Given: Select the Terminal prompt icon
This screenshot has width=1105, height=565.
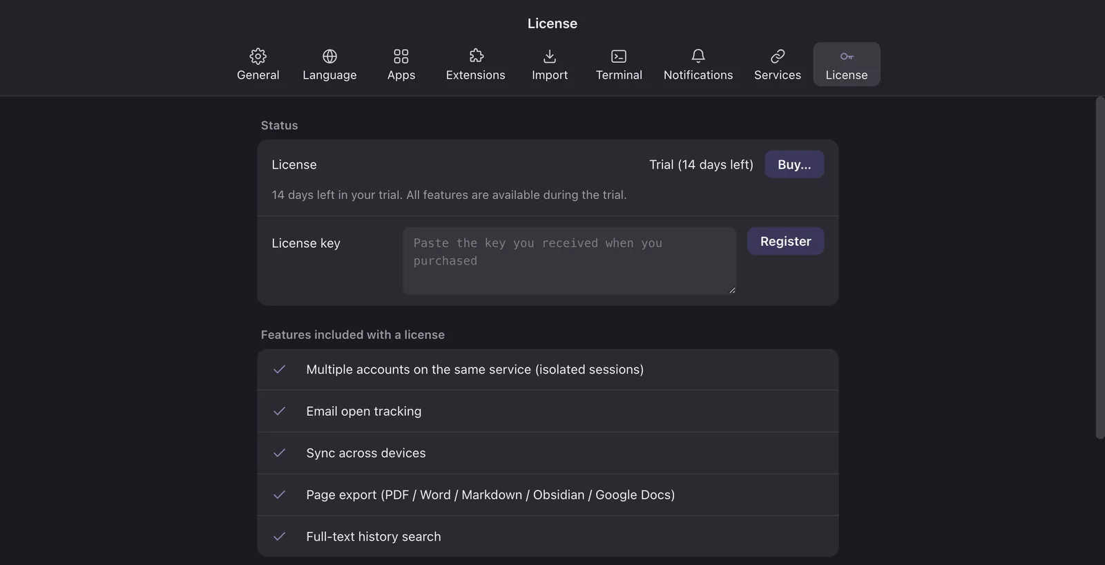Looking at the screenshot, I should pos(619,56).
